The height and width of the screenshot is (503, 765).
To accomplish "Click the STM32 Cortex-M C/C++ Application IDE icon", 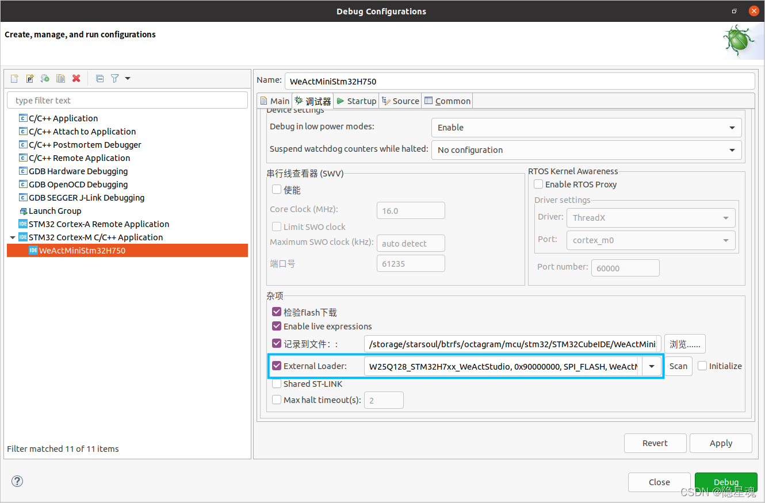I will [x=23, y=237].
